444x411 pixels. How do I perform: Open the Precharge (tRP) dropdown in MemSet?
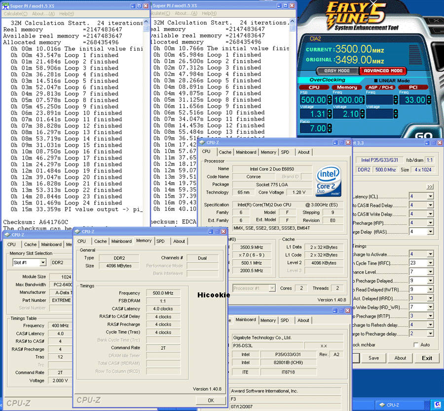click(430, 223)
